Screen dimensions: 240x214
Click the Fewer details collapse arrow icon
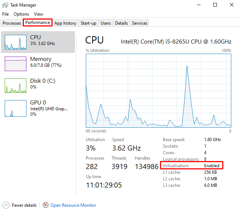6,205
